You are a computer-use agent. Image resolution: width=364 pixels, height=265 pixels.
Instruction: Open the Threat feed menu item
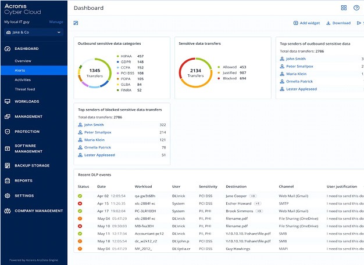pyautogui.click(x=26, y=89)
